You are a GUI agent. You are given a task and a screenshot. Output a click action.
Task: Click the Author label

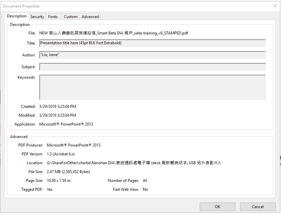tap(29, 55)
